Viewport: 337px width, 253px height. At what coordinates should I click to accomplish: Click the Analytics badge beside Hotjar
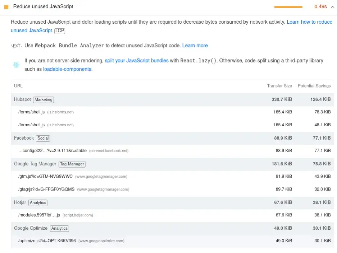38,203
